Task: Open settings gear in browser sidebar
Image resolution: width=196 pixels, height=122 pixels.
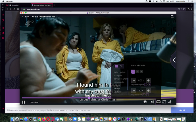Action: tap(3, 38)
